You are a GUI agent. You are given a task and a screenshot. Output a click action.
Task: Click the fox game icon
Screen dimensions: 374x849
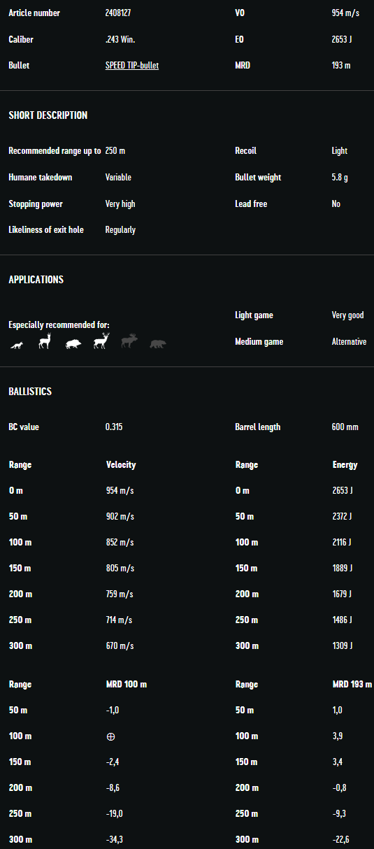click(17, 345)
